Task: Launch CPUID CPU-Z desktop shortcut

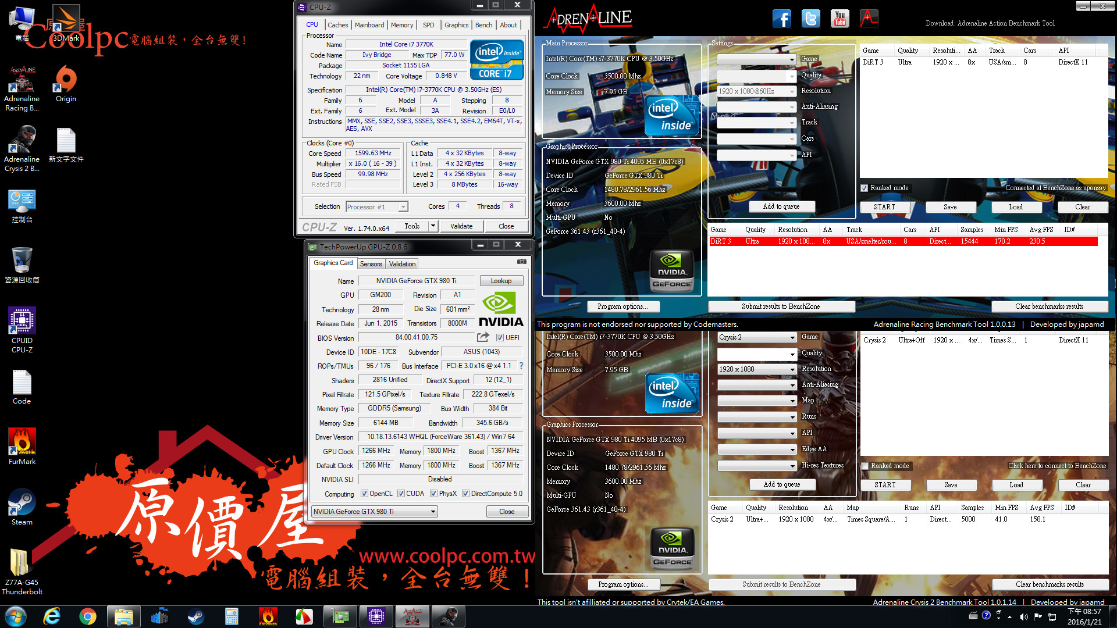Action: pos(22,330)
